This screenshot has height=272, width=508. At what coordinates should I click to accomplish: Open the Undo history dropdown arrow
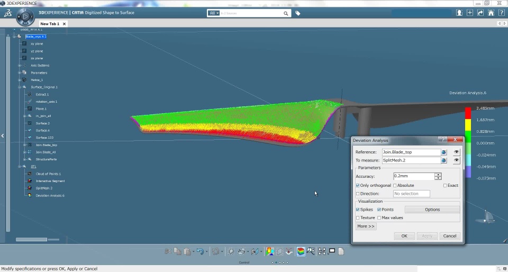pyautogui.click(x=206, y=251)
